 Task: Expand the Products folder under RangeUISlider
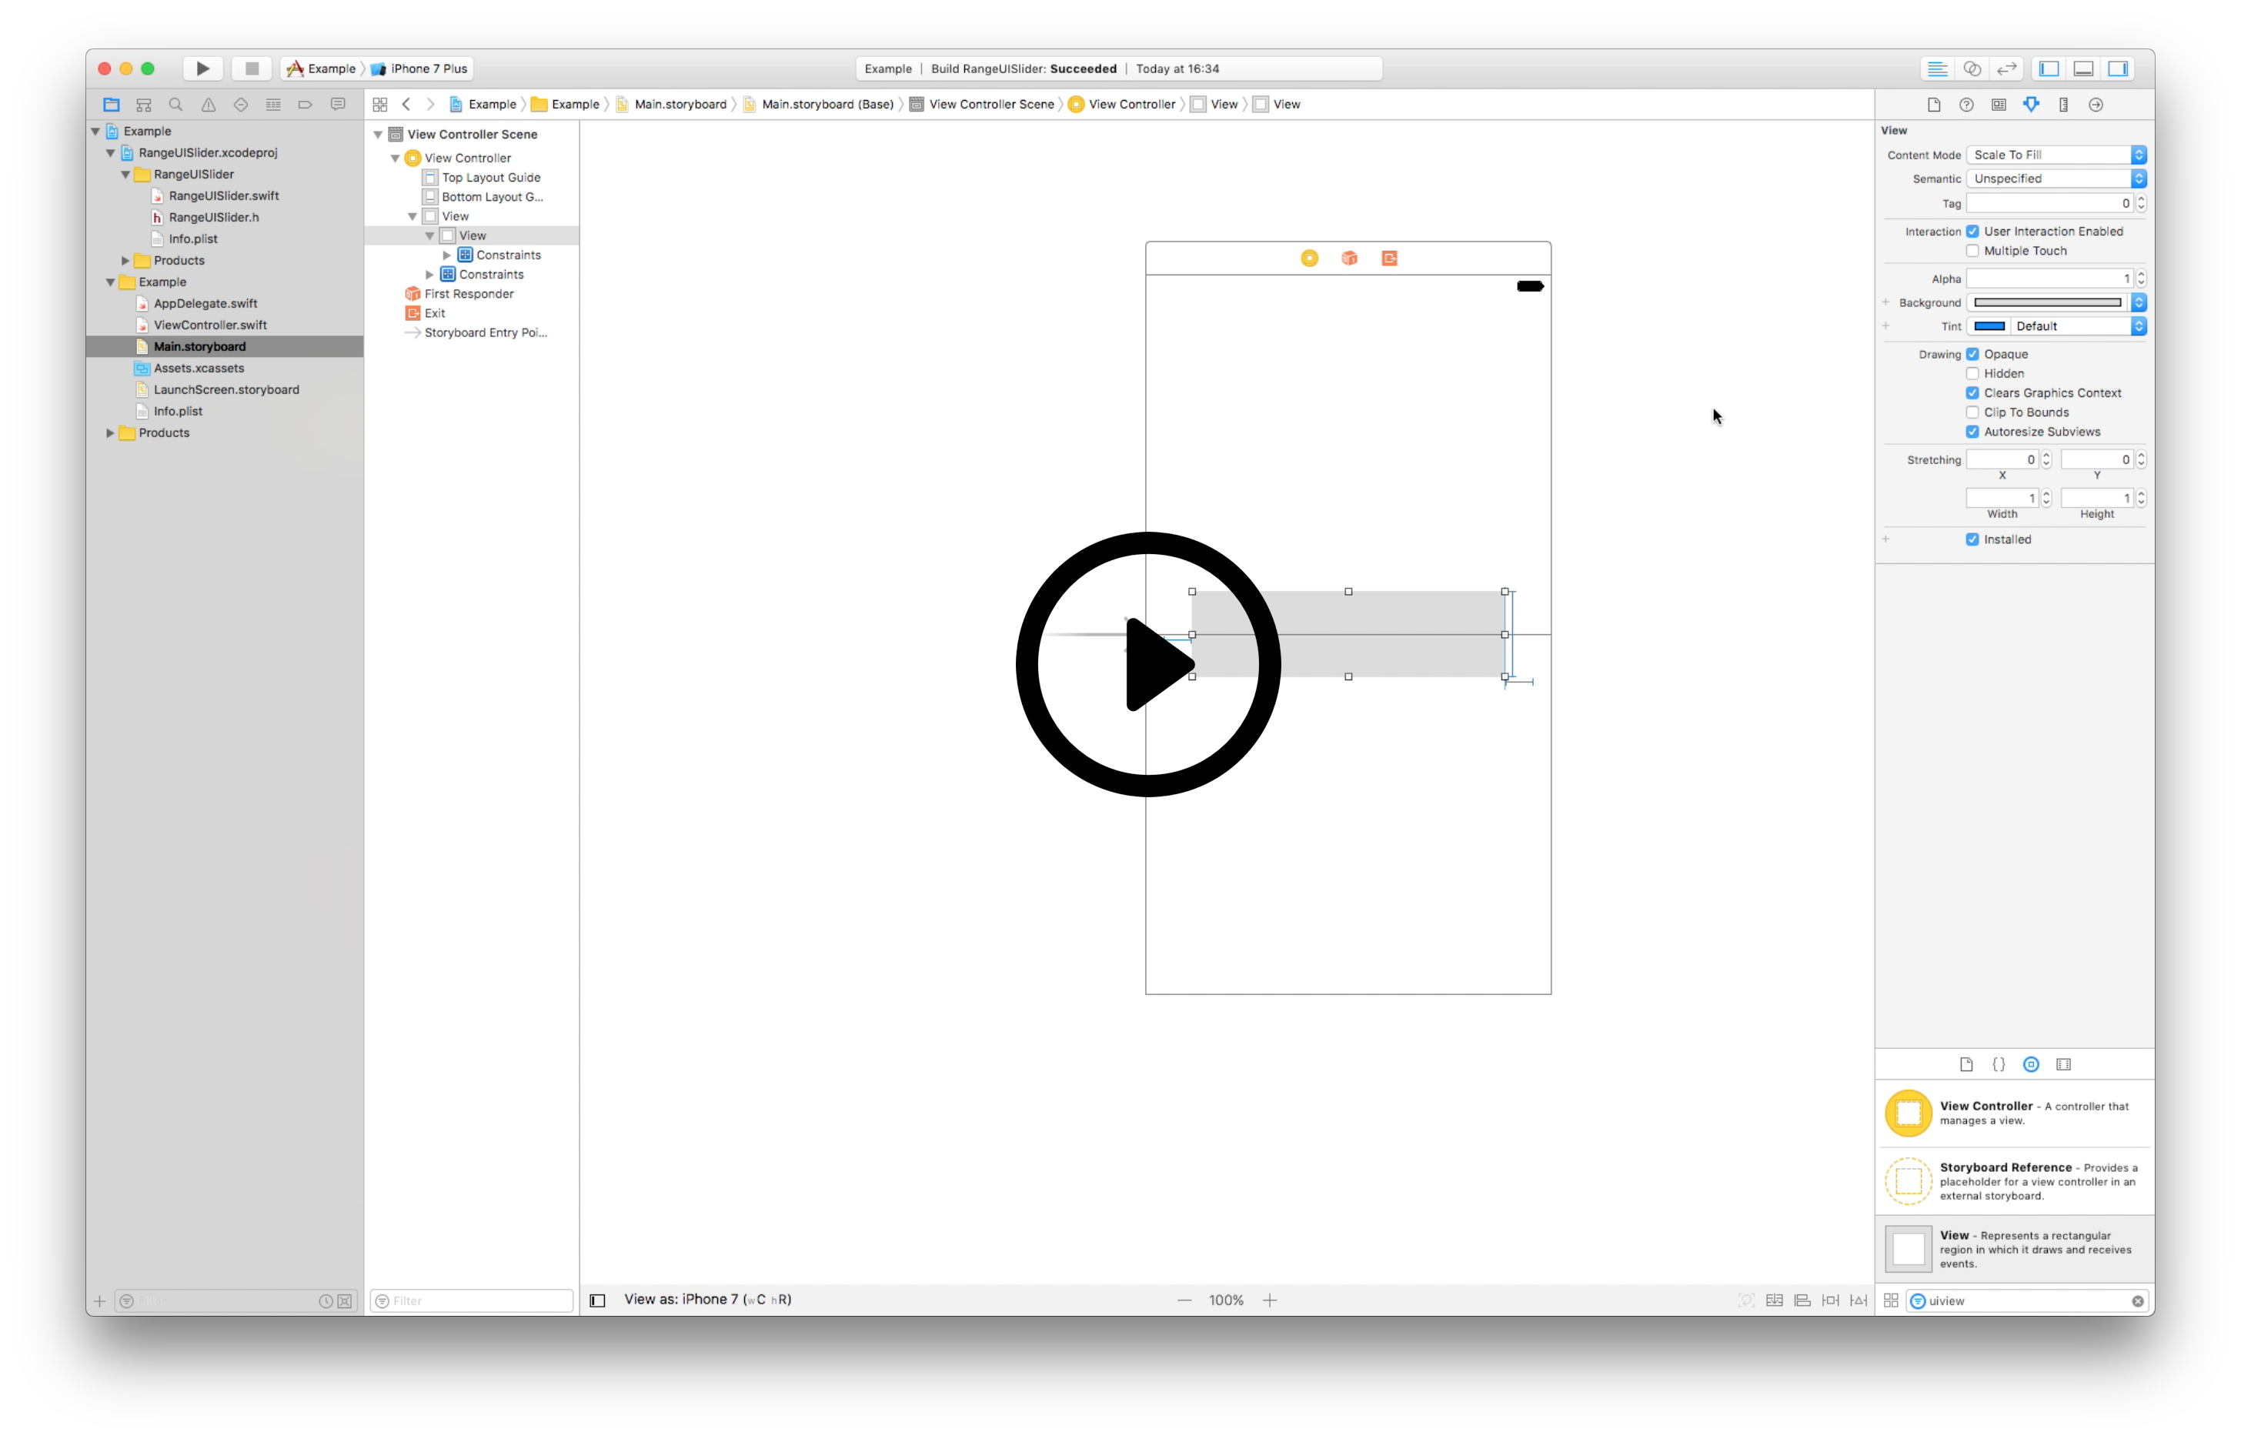pos(125,261)
